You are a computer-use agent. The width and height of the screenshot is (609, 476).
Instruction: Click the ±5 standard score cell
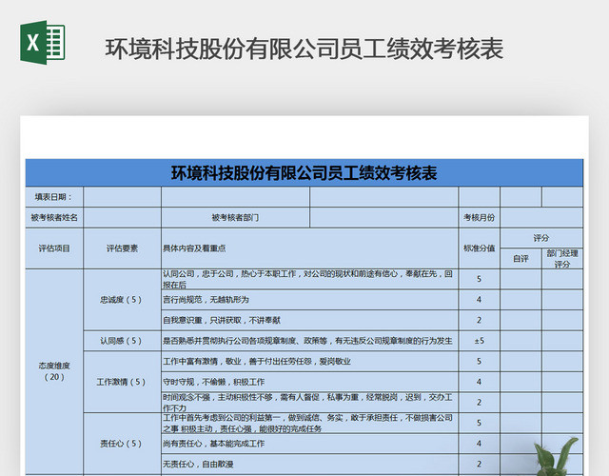pos(480,341)
